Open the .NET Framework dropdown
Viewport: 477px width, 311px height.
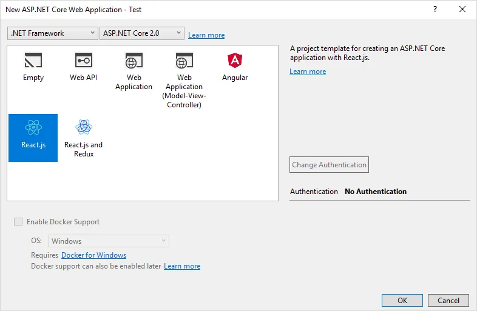[x=52, y=33]
